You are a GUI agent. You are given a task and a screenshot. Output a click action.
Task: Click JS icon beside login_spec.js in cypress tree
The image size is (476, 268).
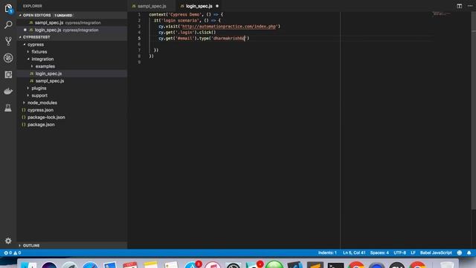pos(31,74)
